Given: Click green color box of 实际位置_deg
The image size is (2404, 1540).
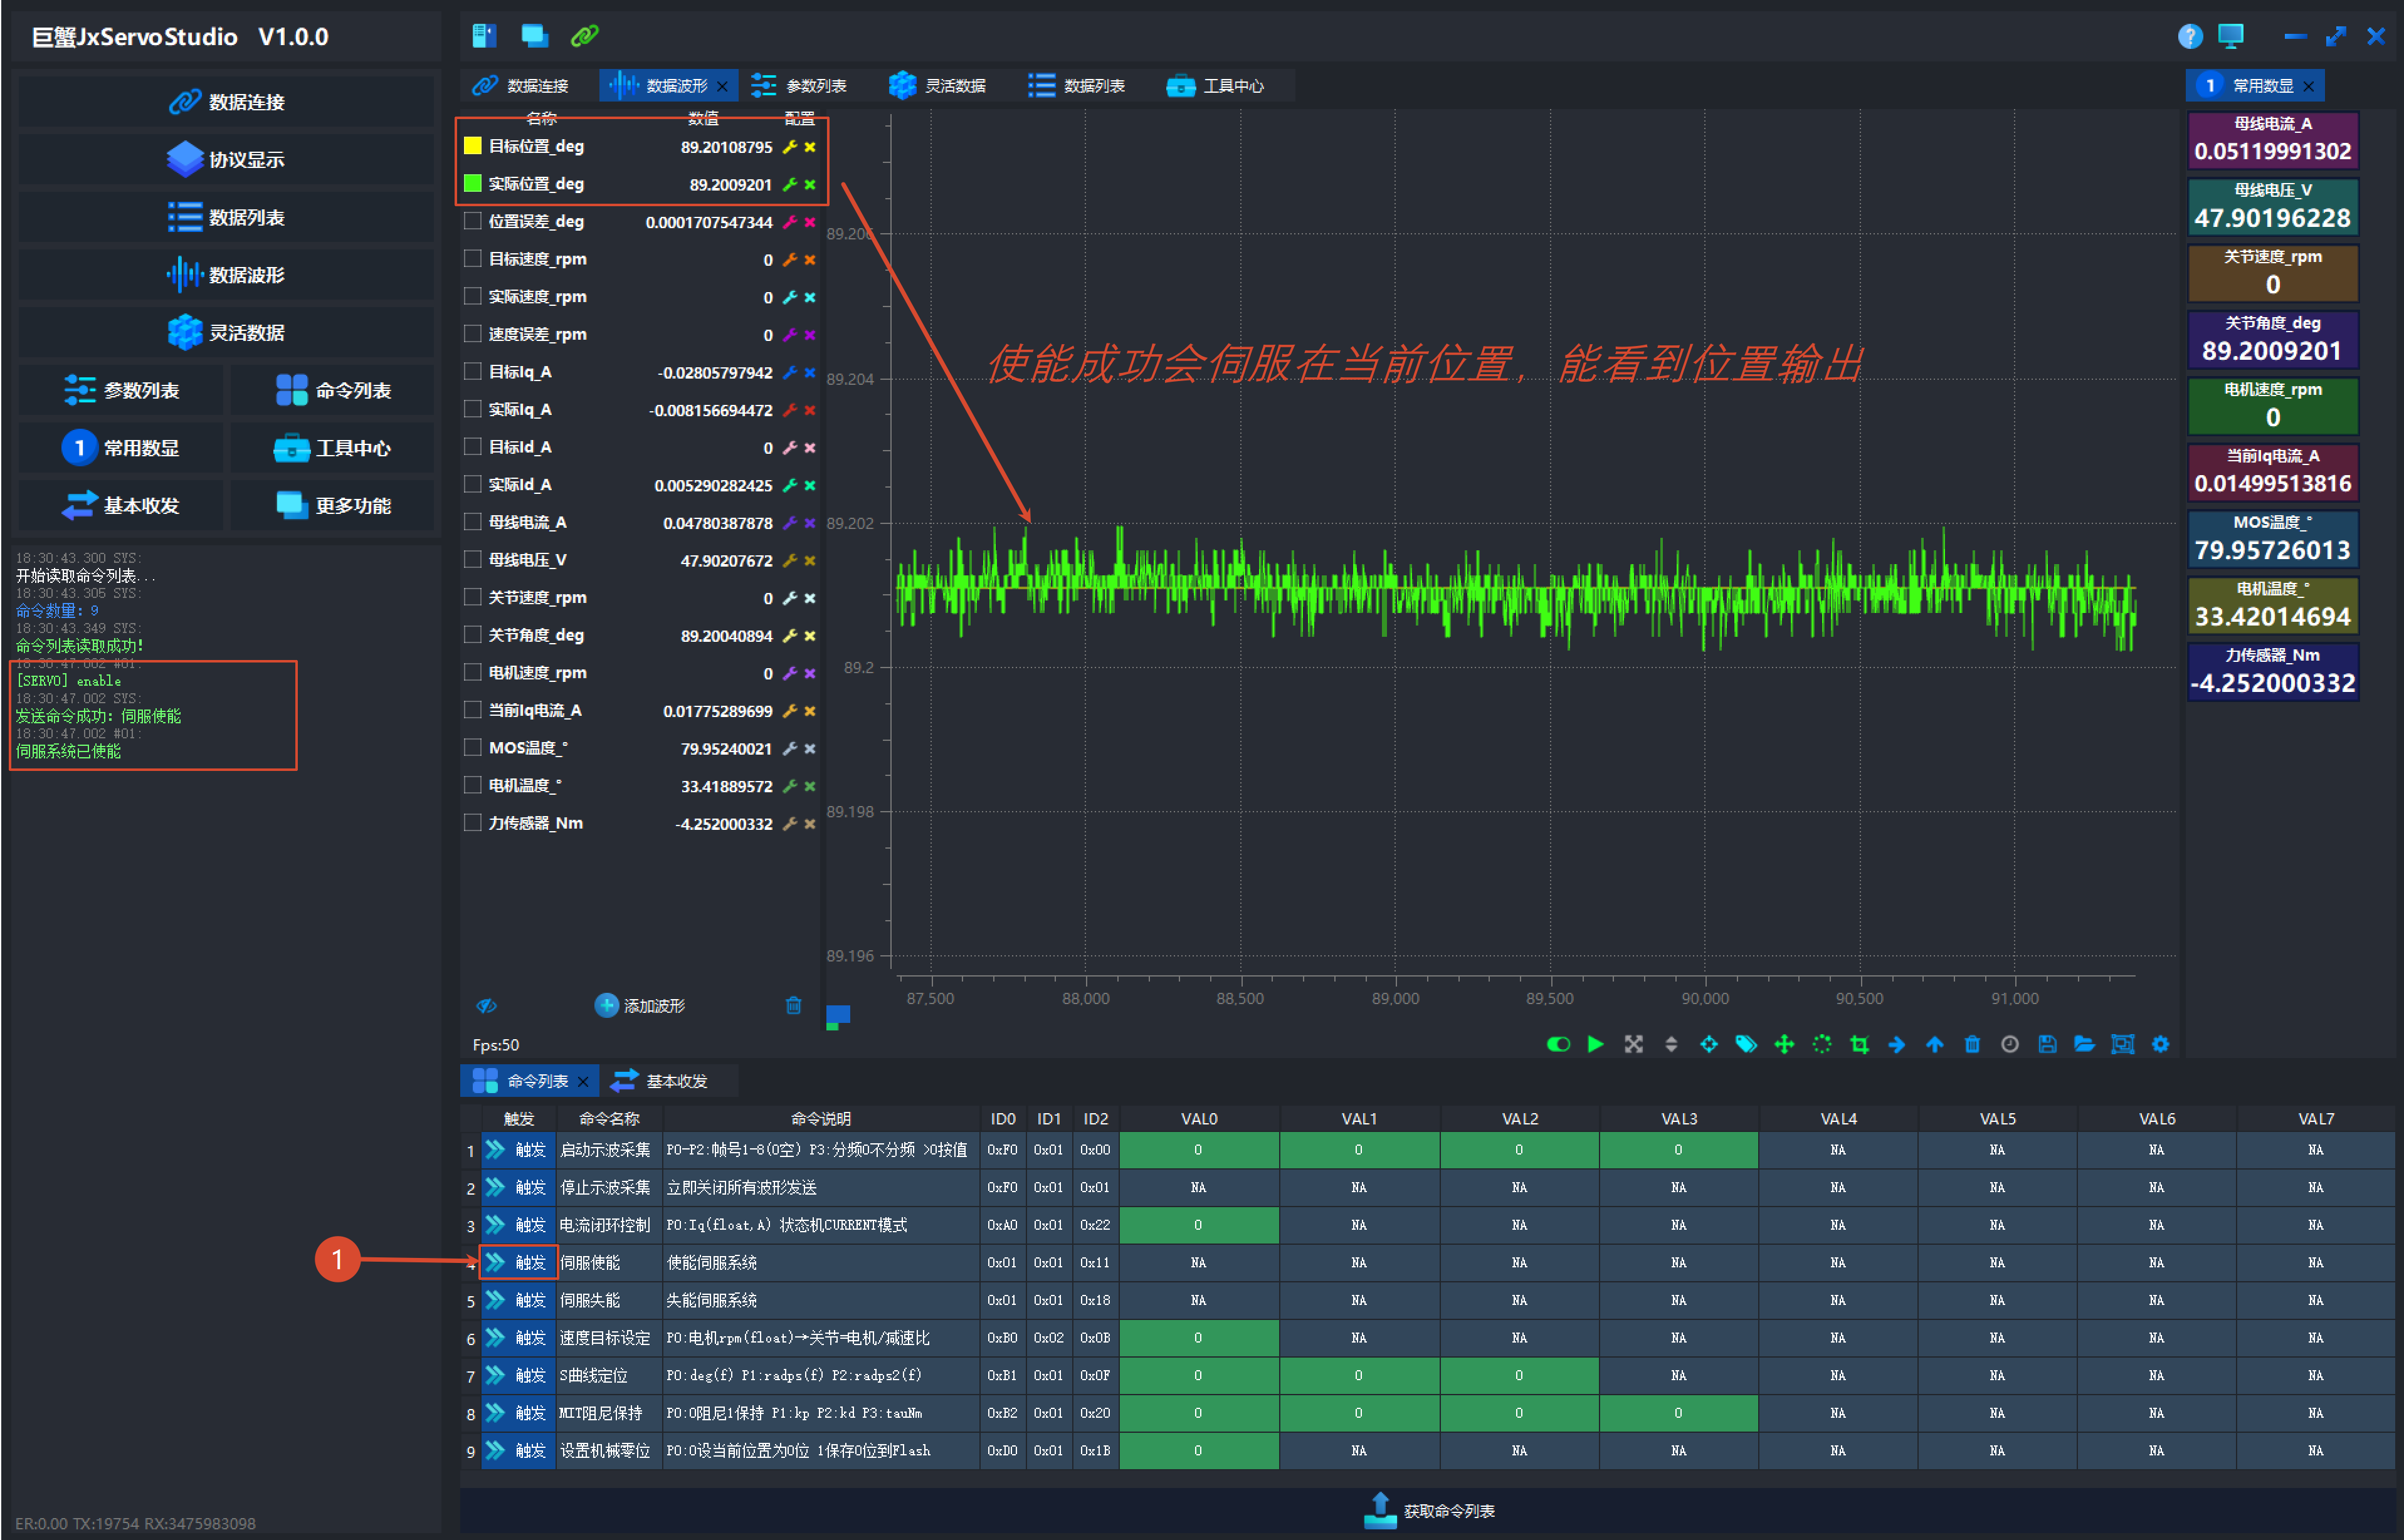Looking at the screenshot, I should pyautogui.click(x=473, y=183).
